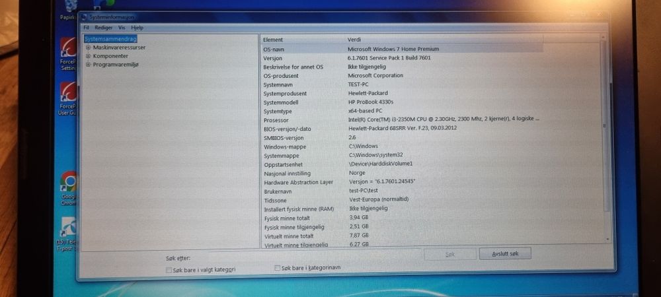
Task: Click the list scrollbar down arrow
Action: [x=607, y=238]
